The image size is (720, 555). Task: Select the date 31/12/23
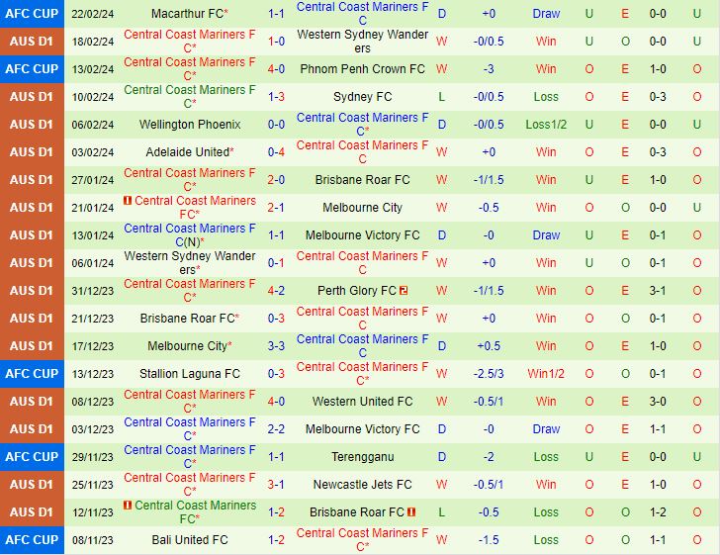pyautogui.click(x=93, y=291)
